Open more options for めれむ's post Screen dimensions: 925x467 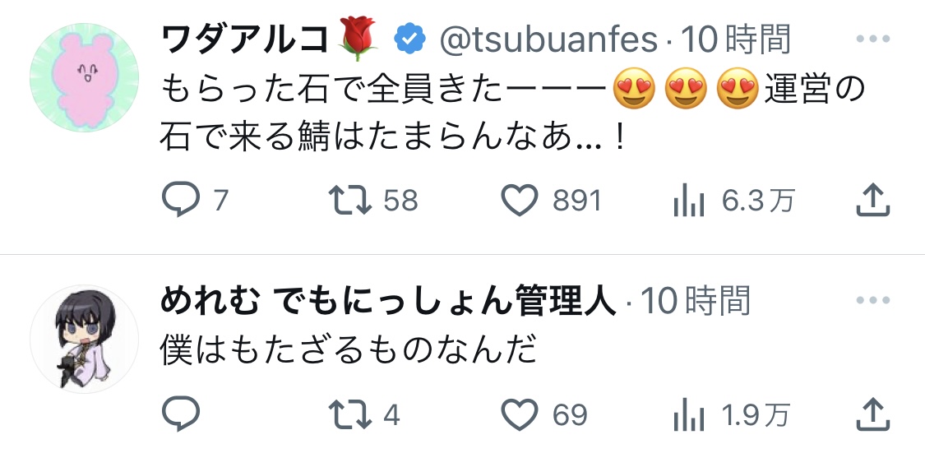tap(873, 300)
